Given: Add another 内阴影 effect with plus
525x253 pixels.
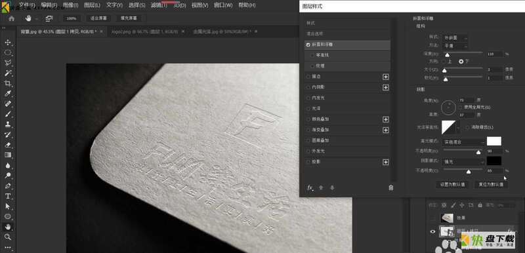Looking at the screenshot, I should [386, 88].
